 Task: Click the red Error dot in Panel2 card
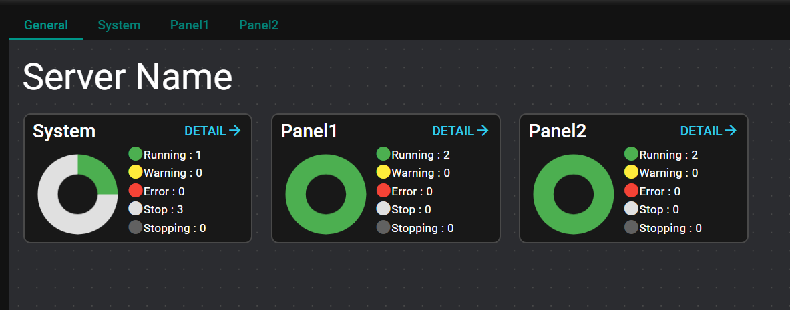(631, 191)
